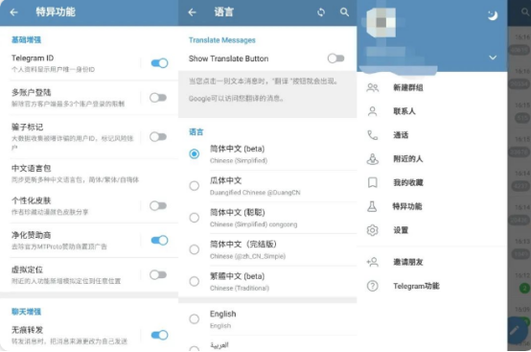
Task: Click 通话 label in drawer
Action: pos(401,135)
